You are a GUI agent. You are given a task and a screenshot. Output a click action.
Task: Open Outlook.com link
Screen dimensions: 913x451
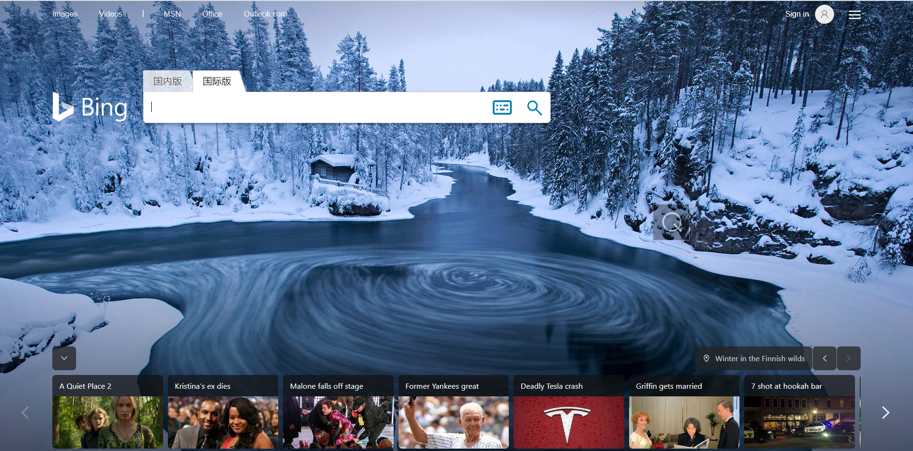265,14
